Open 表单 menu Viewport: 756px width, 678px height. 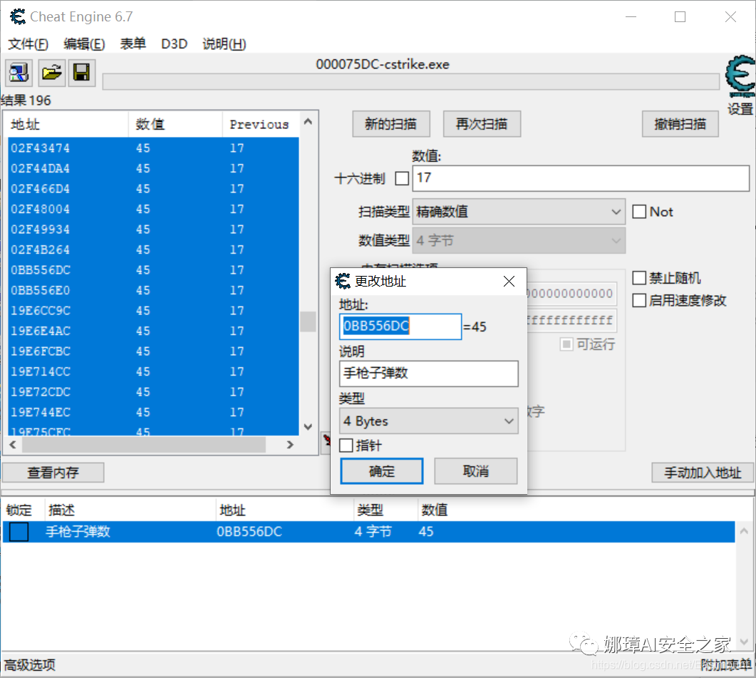coord(133,44)
